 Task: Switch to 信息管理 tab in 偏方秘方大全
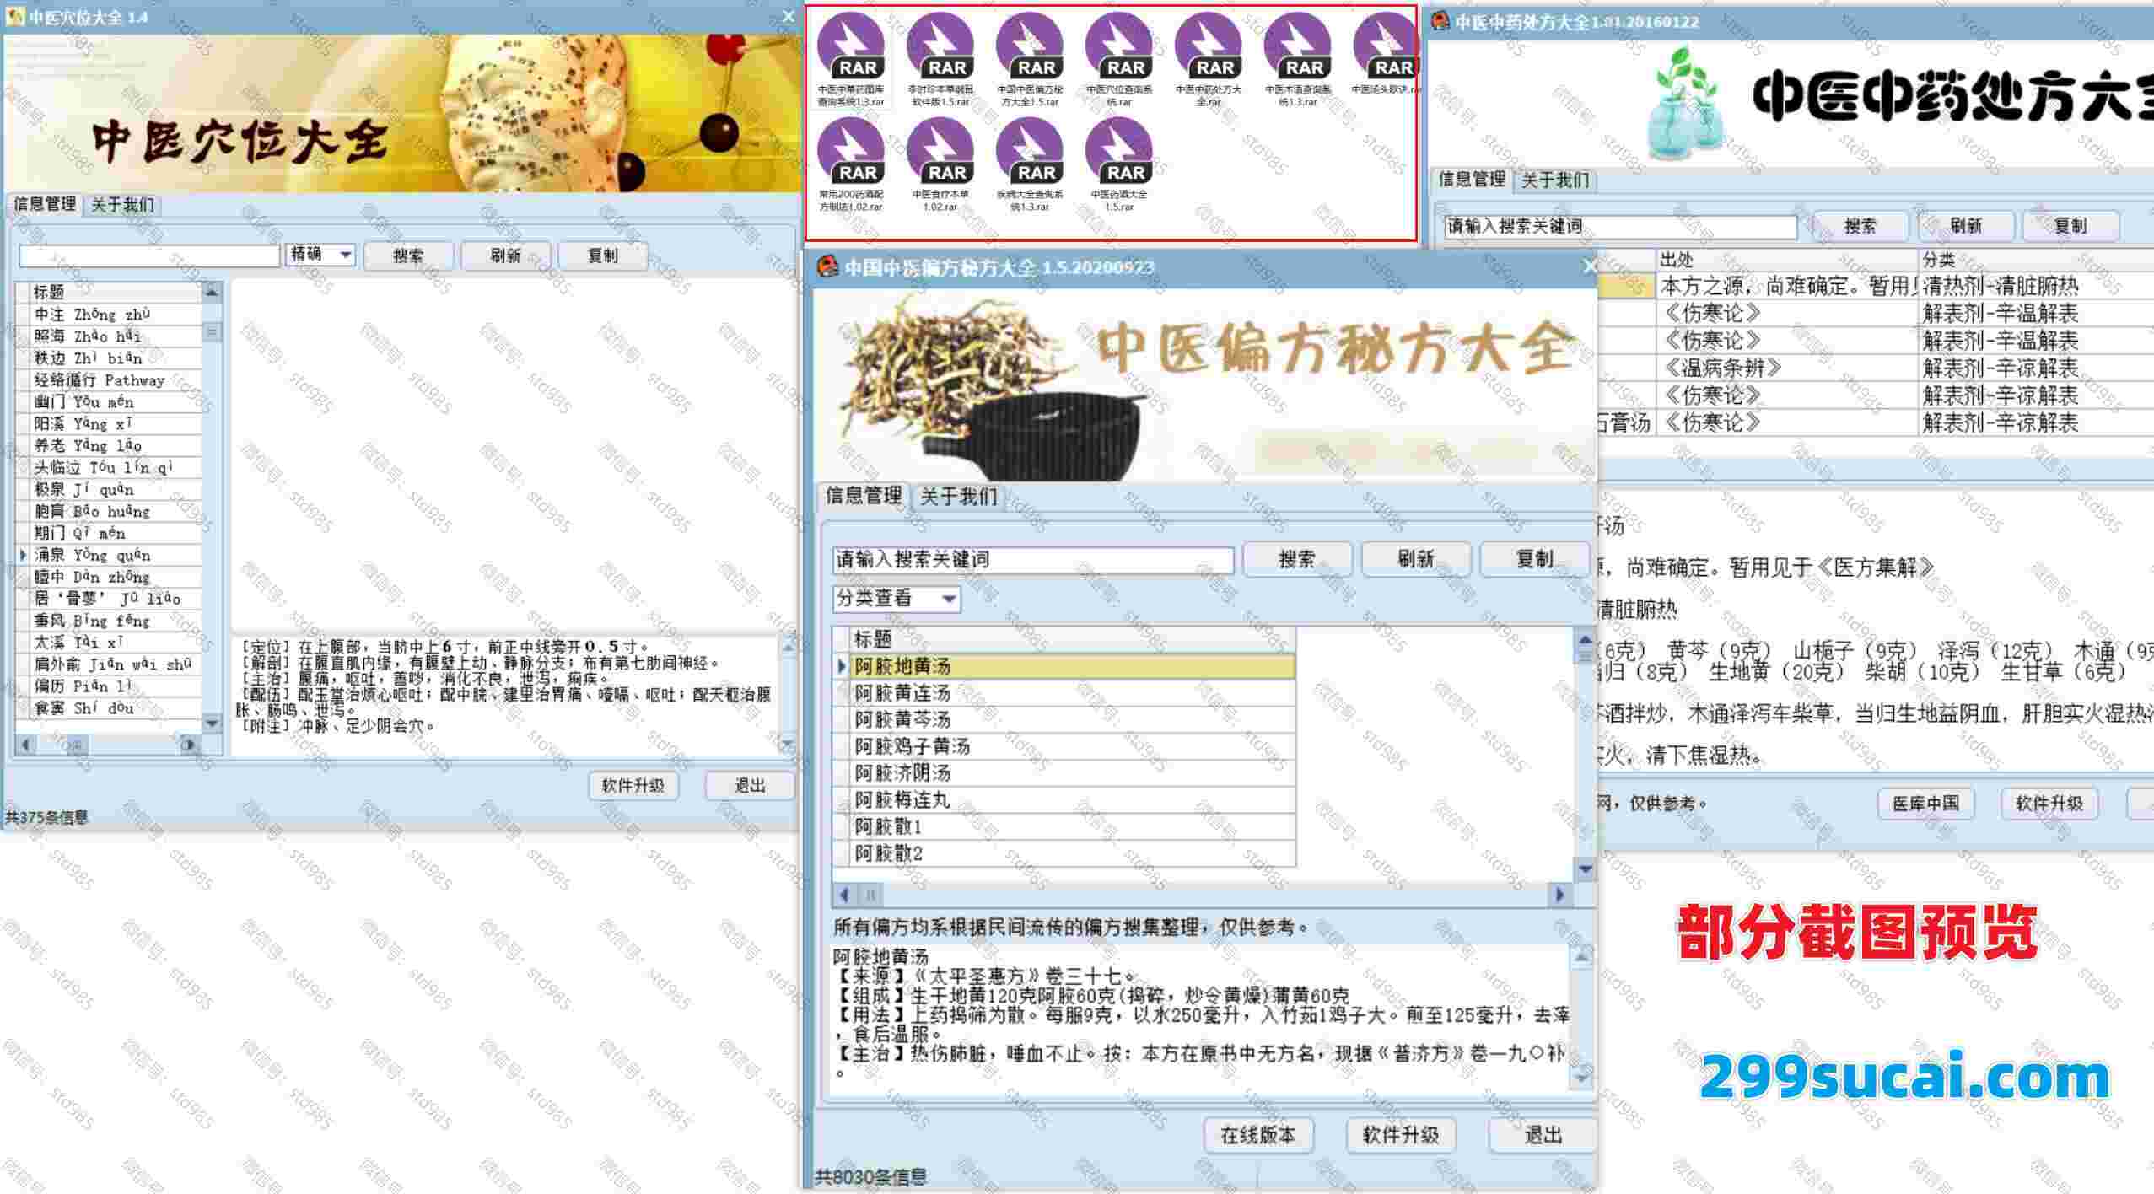(x=864, y=496)
